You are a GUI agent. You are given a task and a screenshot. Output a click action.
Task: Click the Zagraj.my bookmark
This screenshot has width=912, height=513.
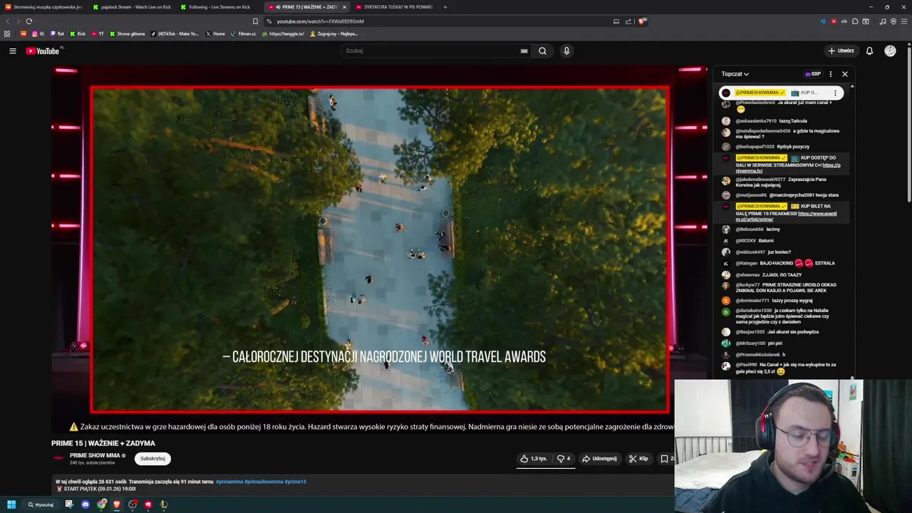[x=333, y=33]
